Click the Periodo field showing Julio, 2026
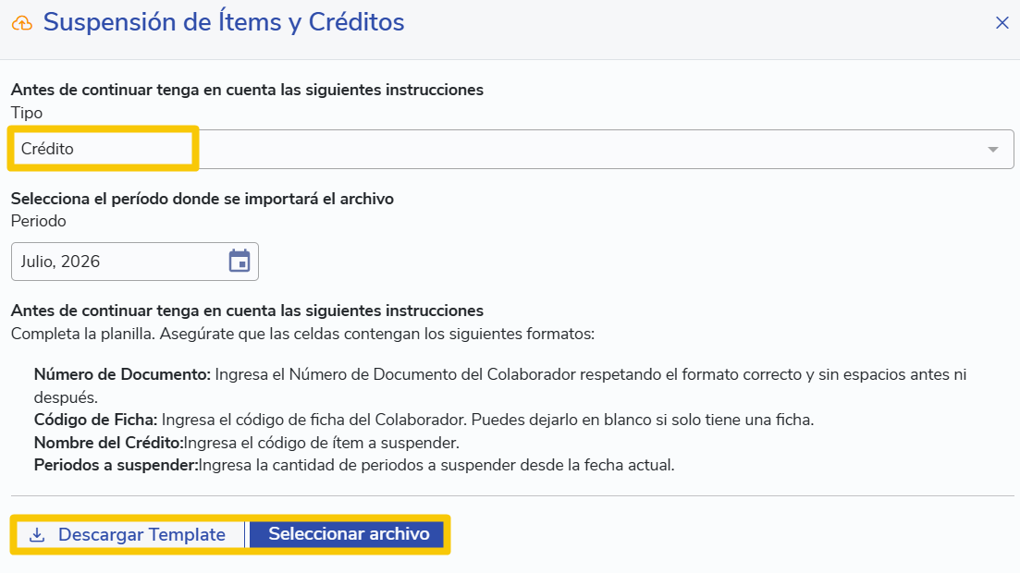Screen dimensions: 1020x573 point(135,262)
